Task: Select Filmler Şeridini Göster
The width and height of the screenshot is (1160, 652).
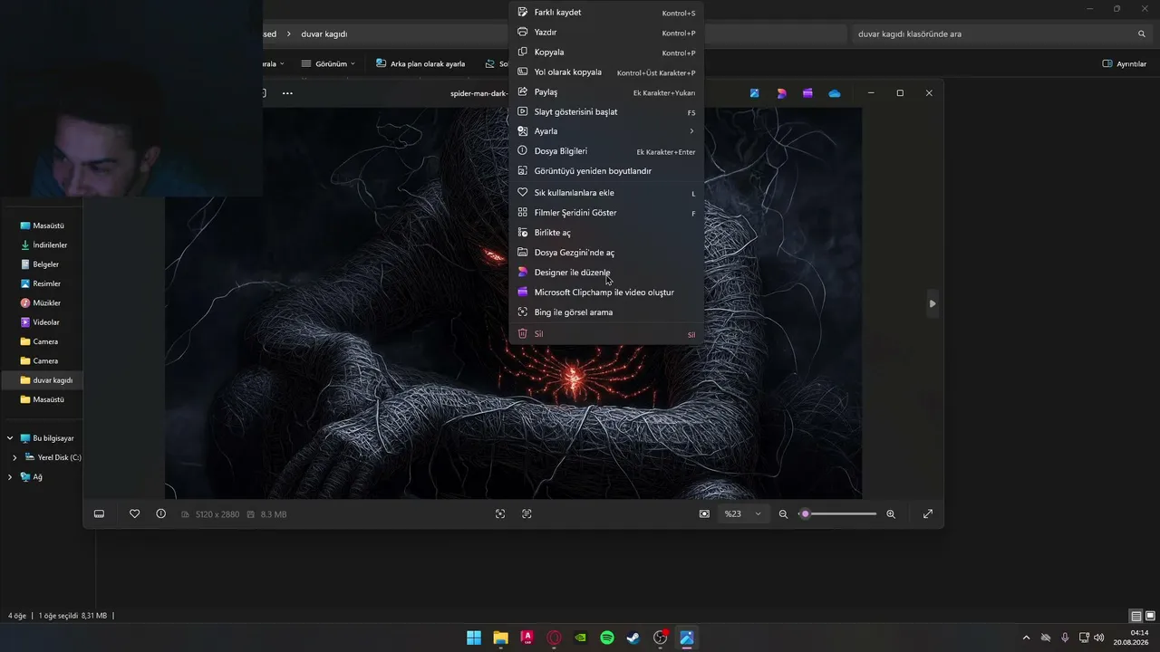Action: pyautogui.click(x=606, y=213)
